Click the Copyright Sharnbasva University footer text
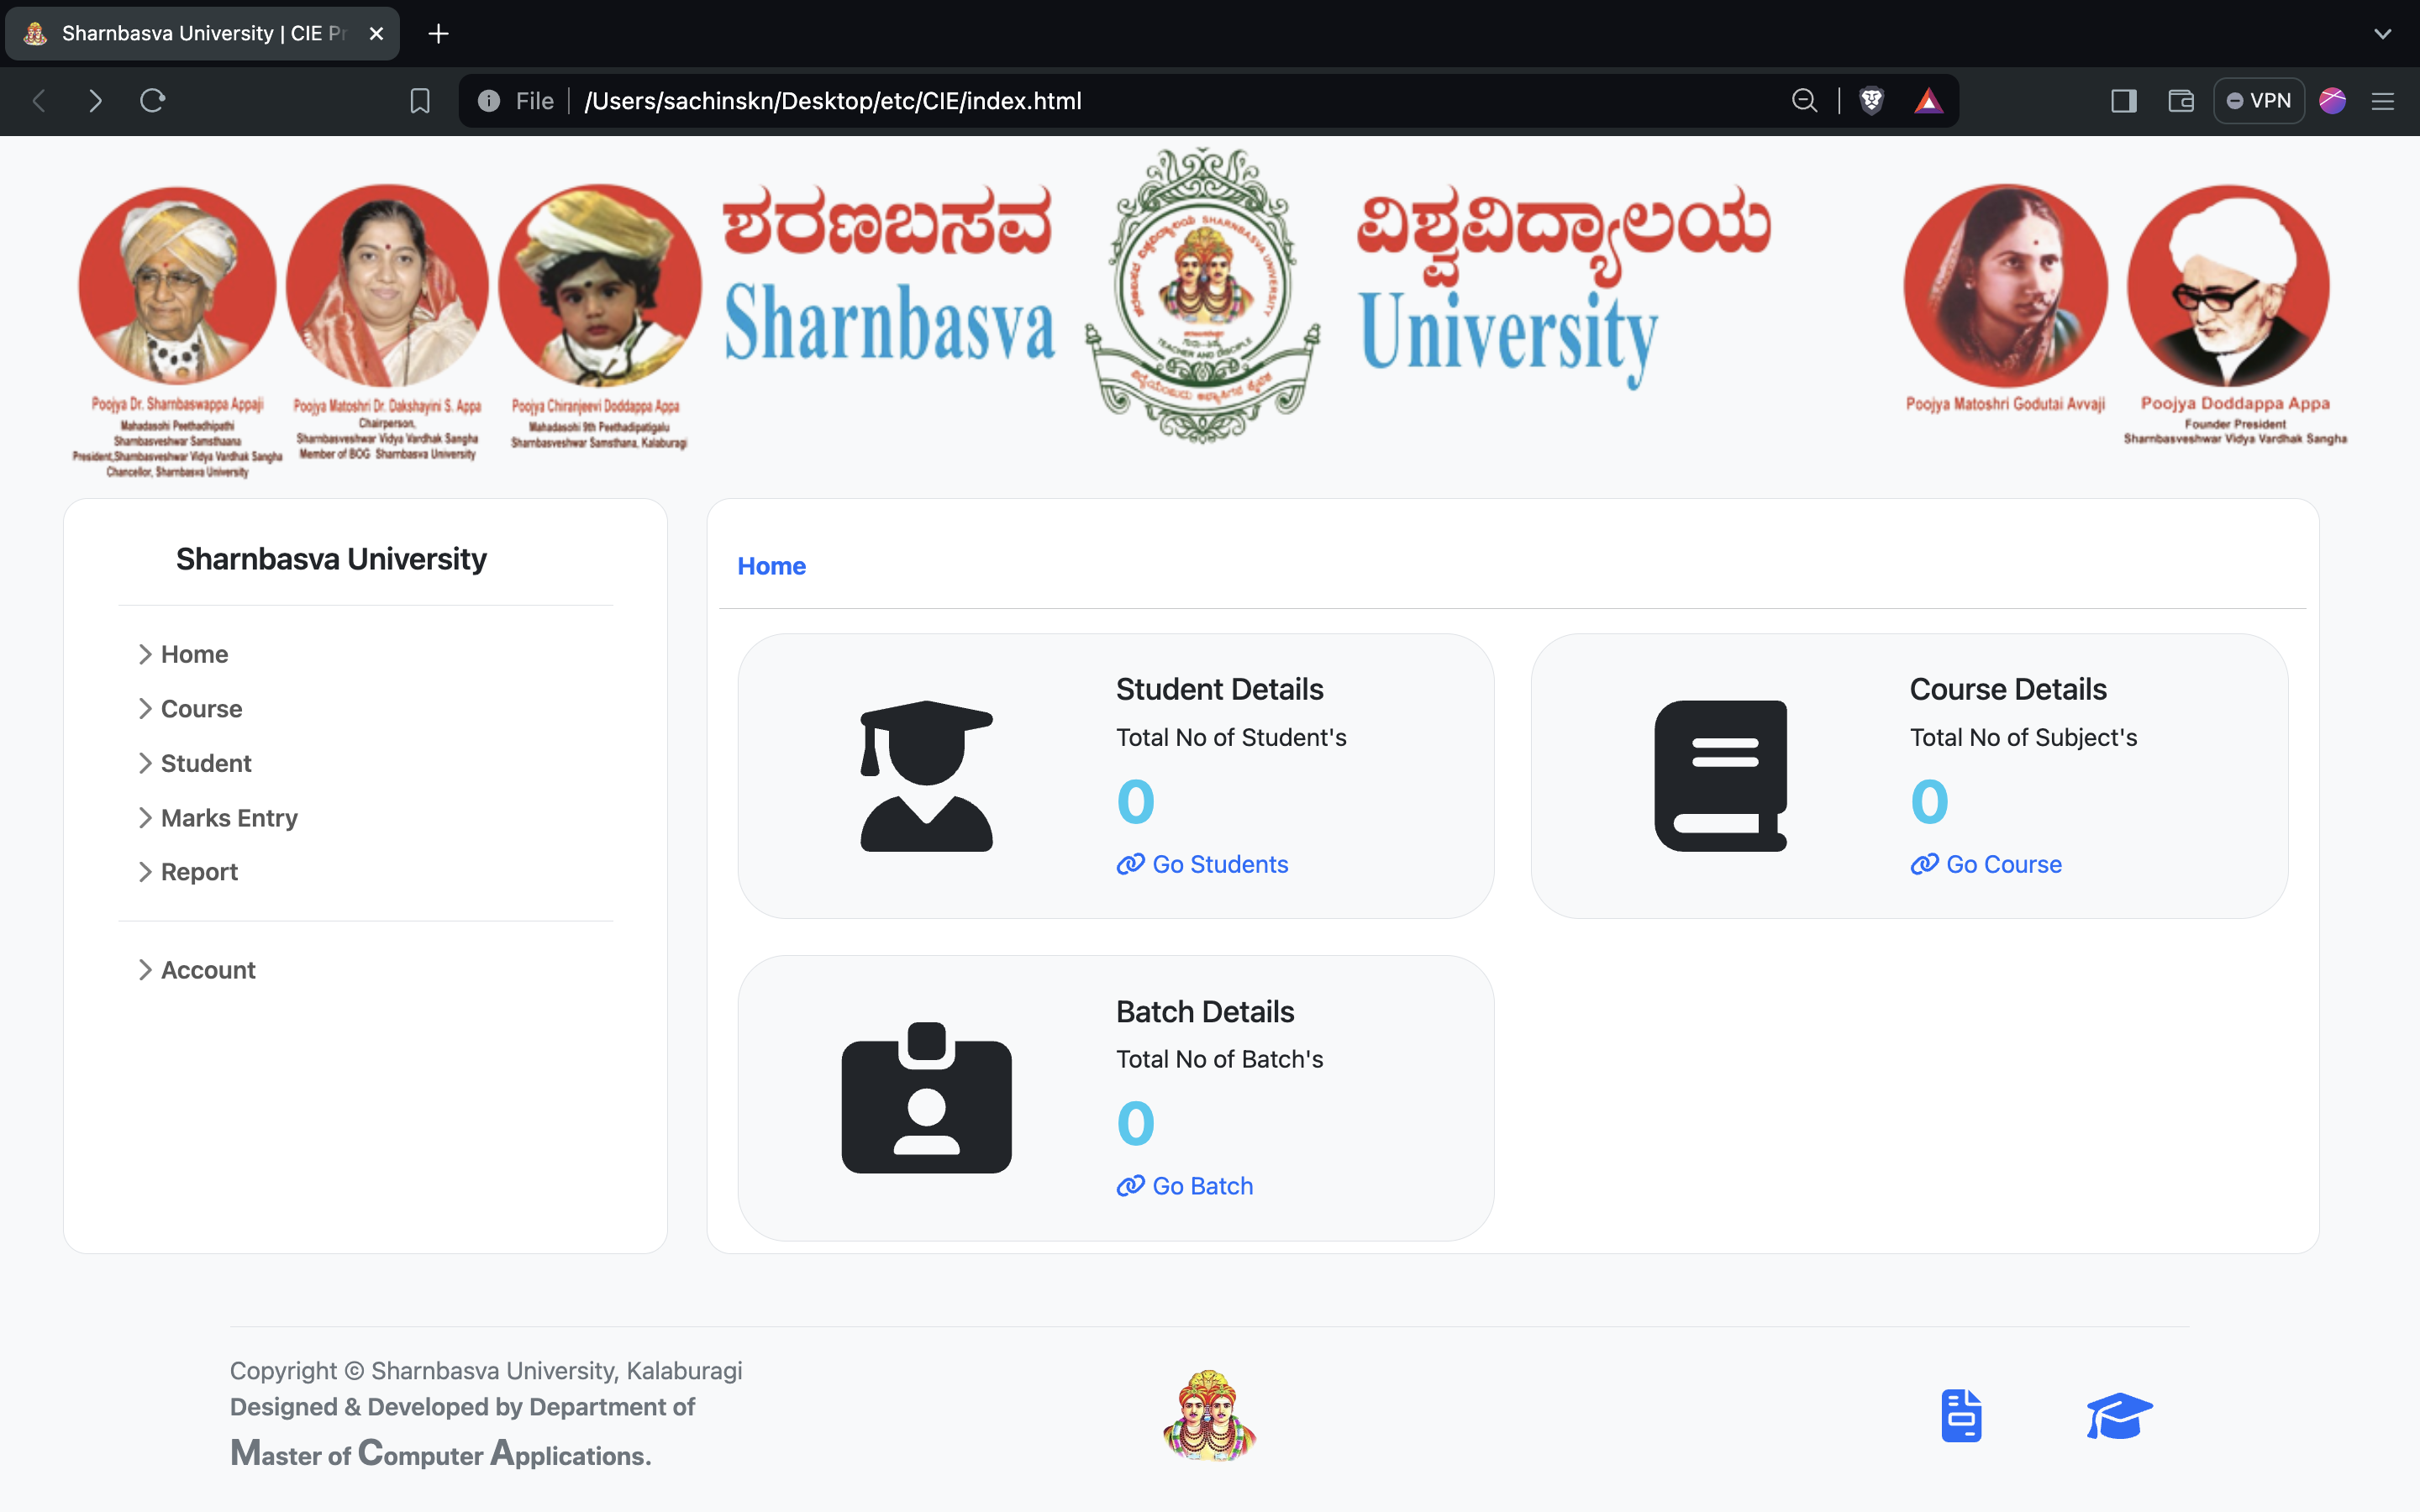2420x1512 pixels. point(486,1371)
